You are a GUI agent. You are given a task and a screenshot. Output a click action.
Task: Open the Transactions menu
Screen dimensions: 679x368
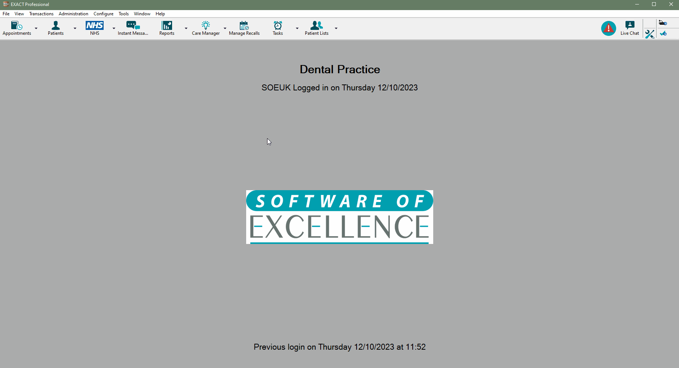[41, 14]
